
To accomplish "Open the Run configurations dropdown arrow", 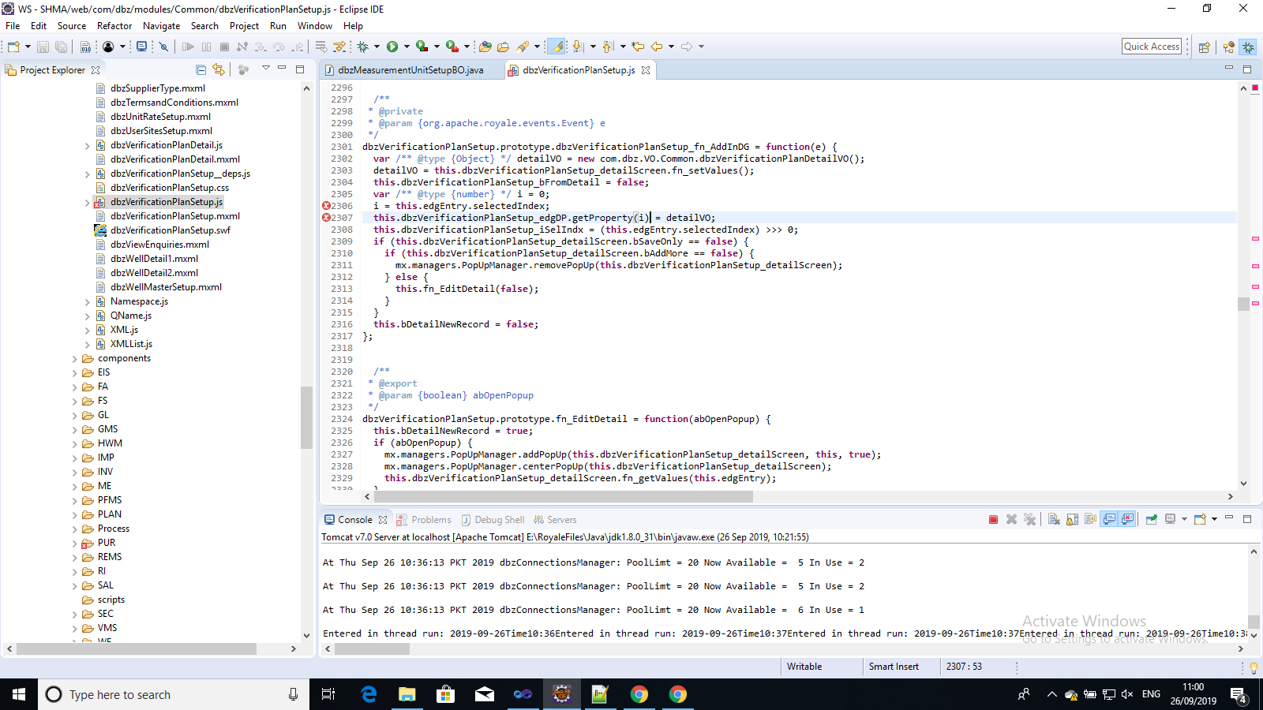I will click(406, 47).
